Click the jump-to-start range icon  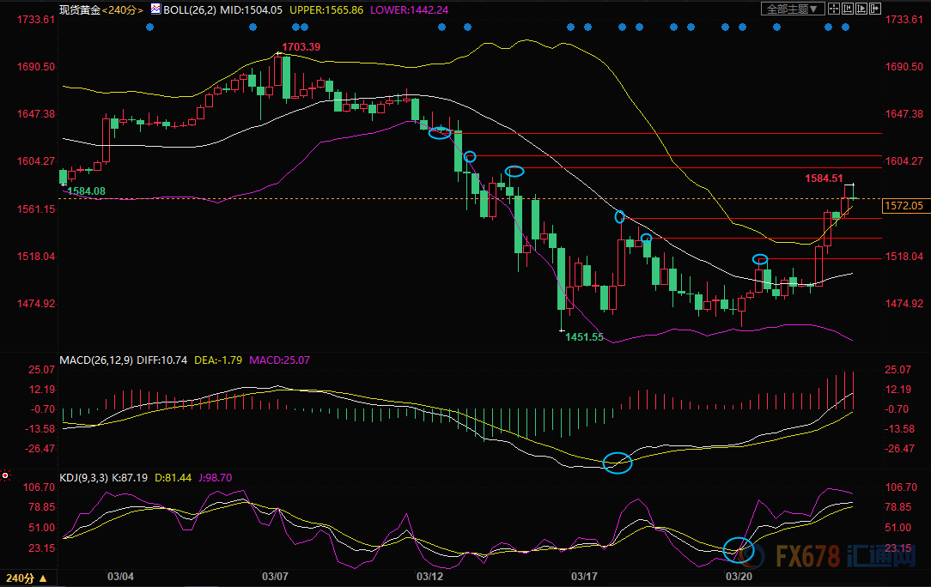[x=848, y=9]
